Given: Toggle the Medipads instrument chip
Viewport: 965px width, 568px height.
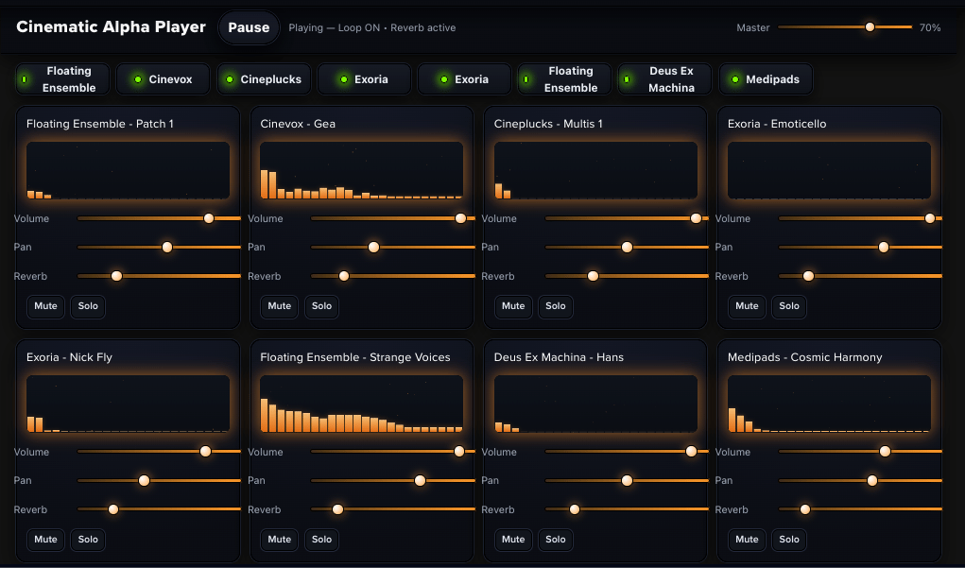Looking at the screenshot, I should pos(765,79).
